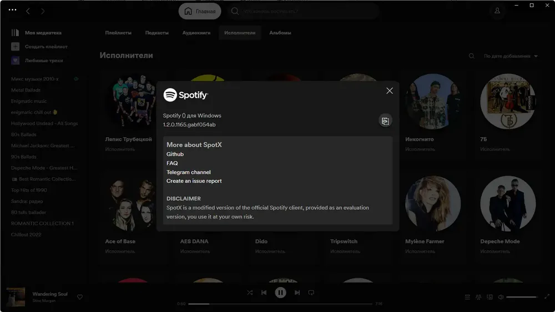This screenshot has height=312, width=555.
Task: Skip to previous track
Action: tap(264, 293)
